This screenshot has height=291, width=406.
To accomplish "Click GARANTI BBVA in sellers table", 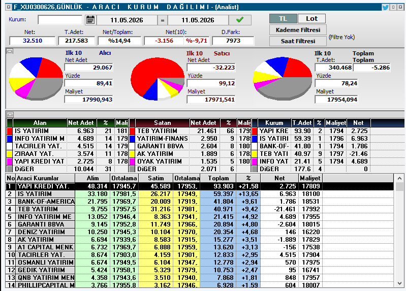I will (160, 146).
